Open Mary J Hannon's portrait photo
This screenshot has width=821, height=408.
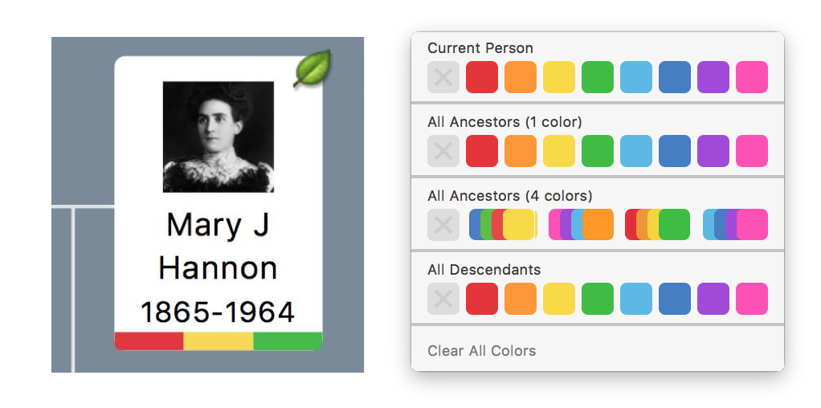(219, 137)
